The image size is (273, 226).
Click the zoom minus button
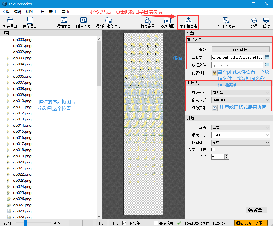click(x=74, y=223)
